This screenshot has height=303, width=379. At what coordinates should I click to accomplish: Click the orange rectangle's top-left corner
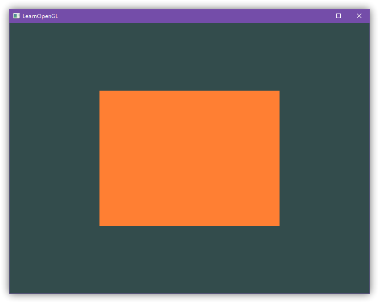click(x=100, y=92)
